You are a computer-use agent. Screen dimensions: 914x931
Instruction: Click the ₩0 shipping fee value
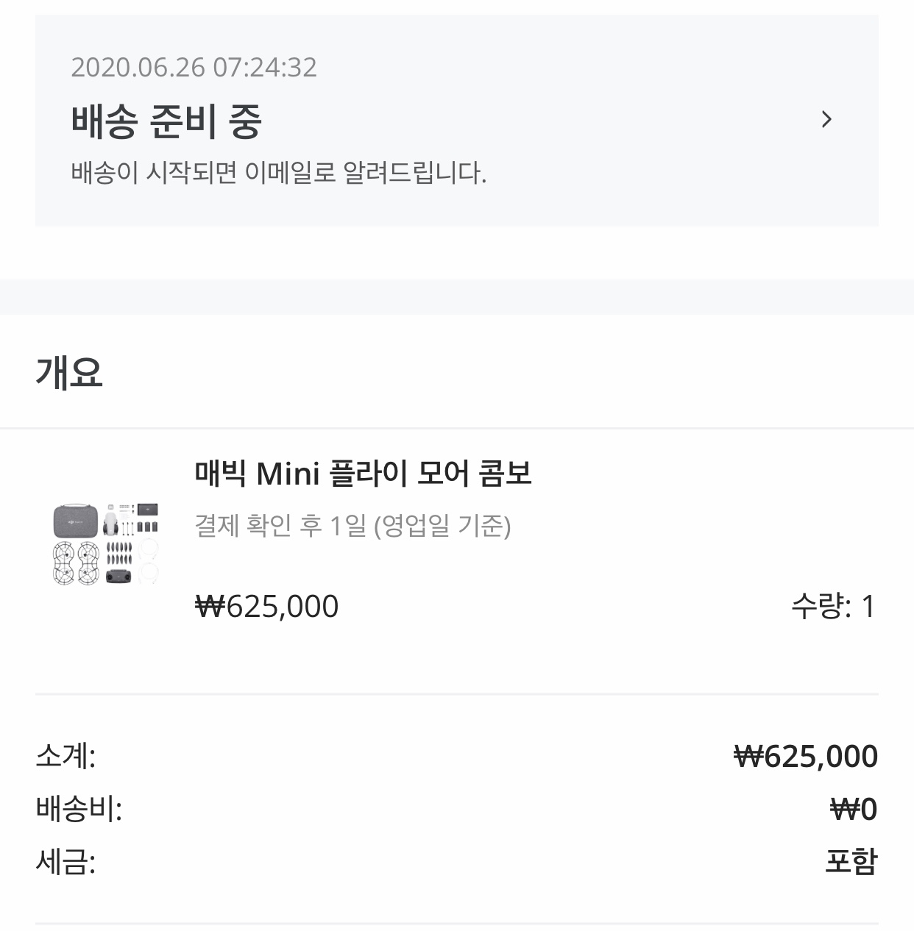854,809
